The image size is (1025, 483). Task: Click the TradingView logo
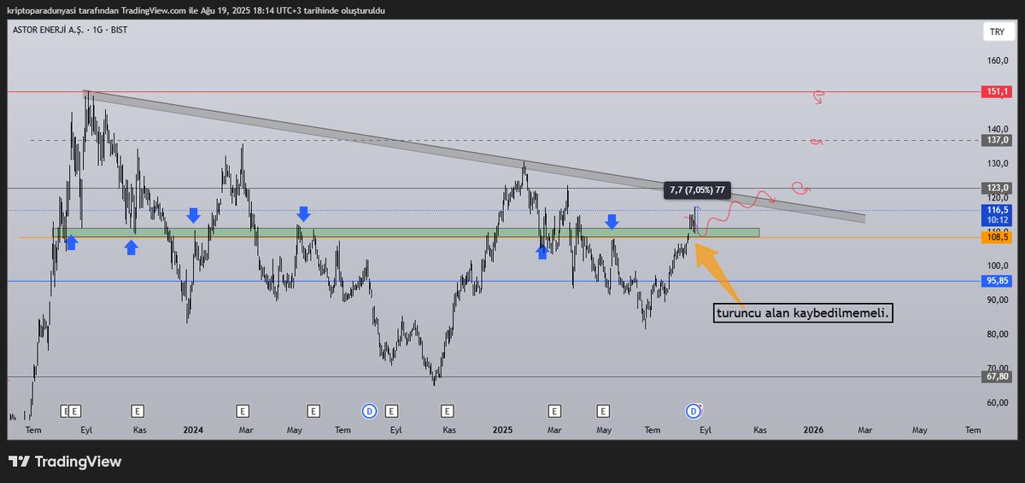[x=65, y=462]
